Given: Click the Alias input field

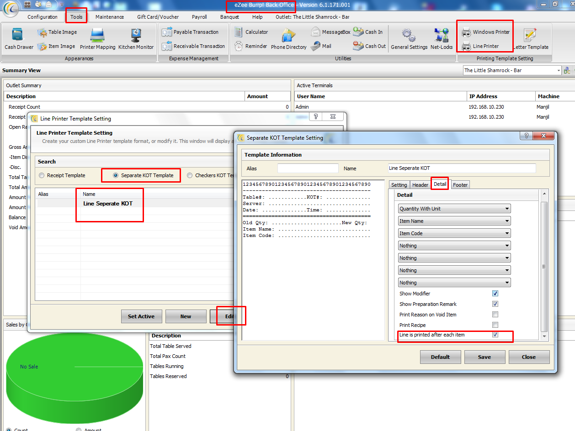Looking at the screenshot, I should 308,168.
